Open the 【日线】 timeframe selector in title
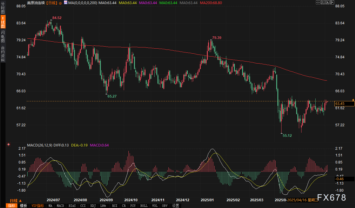Image resolution: width=355 pixels, height=208 pixels. tap(52, 3)
